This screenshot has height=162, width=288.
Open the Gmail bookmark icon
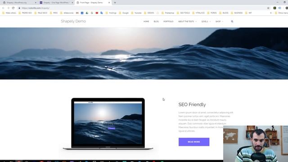click(77, 13)
